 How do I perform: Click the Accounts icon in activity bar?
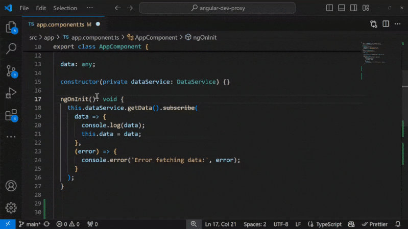11,186
